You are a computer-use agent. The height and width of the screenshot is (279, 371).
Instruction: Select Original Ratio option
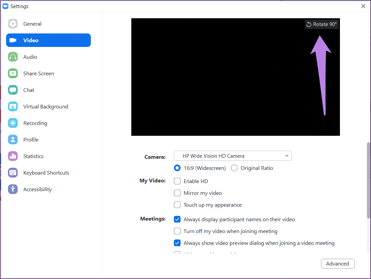tap(234, 168)
